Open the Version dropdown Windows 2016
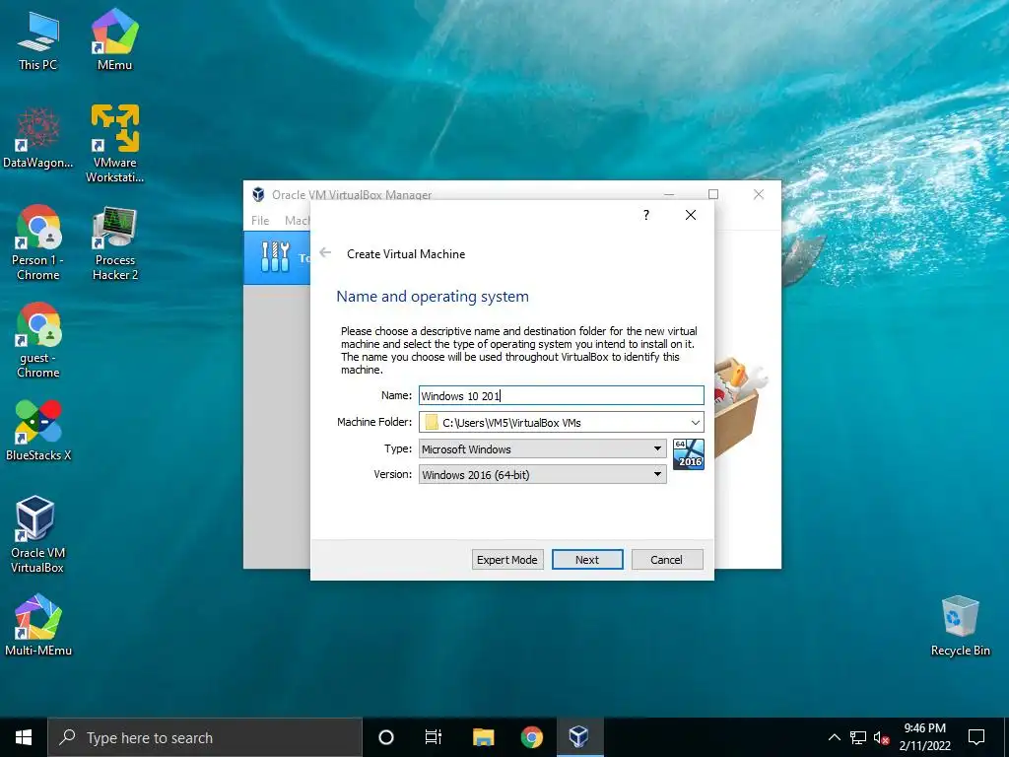The height and width of the screenshot is (757, 1009). [x=543, y=474]
